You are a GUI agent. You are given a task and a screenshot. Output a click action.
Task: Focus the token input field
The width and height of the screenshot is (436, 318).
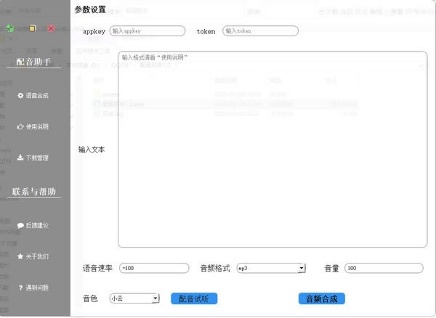click(x=260, y=31)
